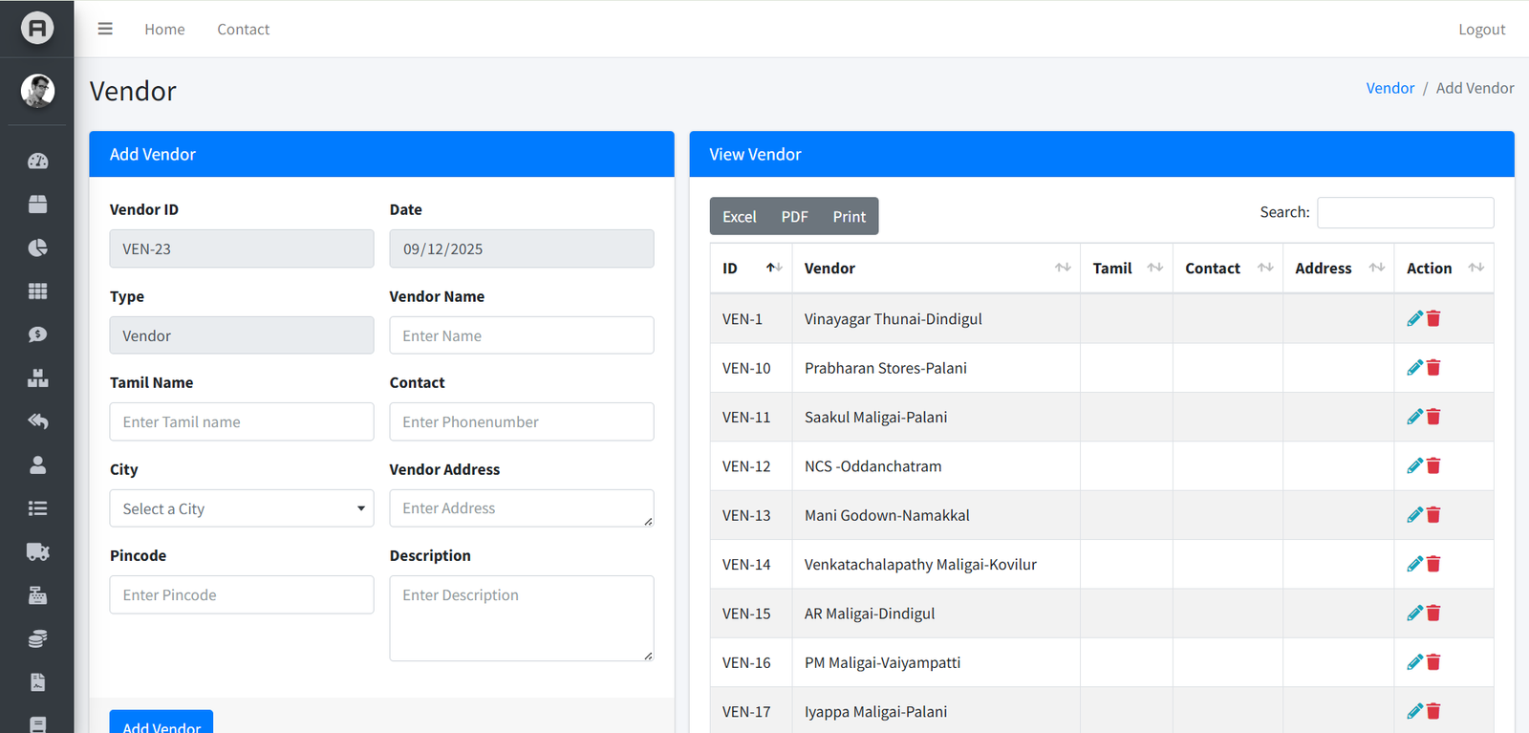
Task: Open Contact in top navigation
Action: (x=243, y=30)
